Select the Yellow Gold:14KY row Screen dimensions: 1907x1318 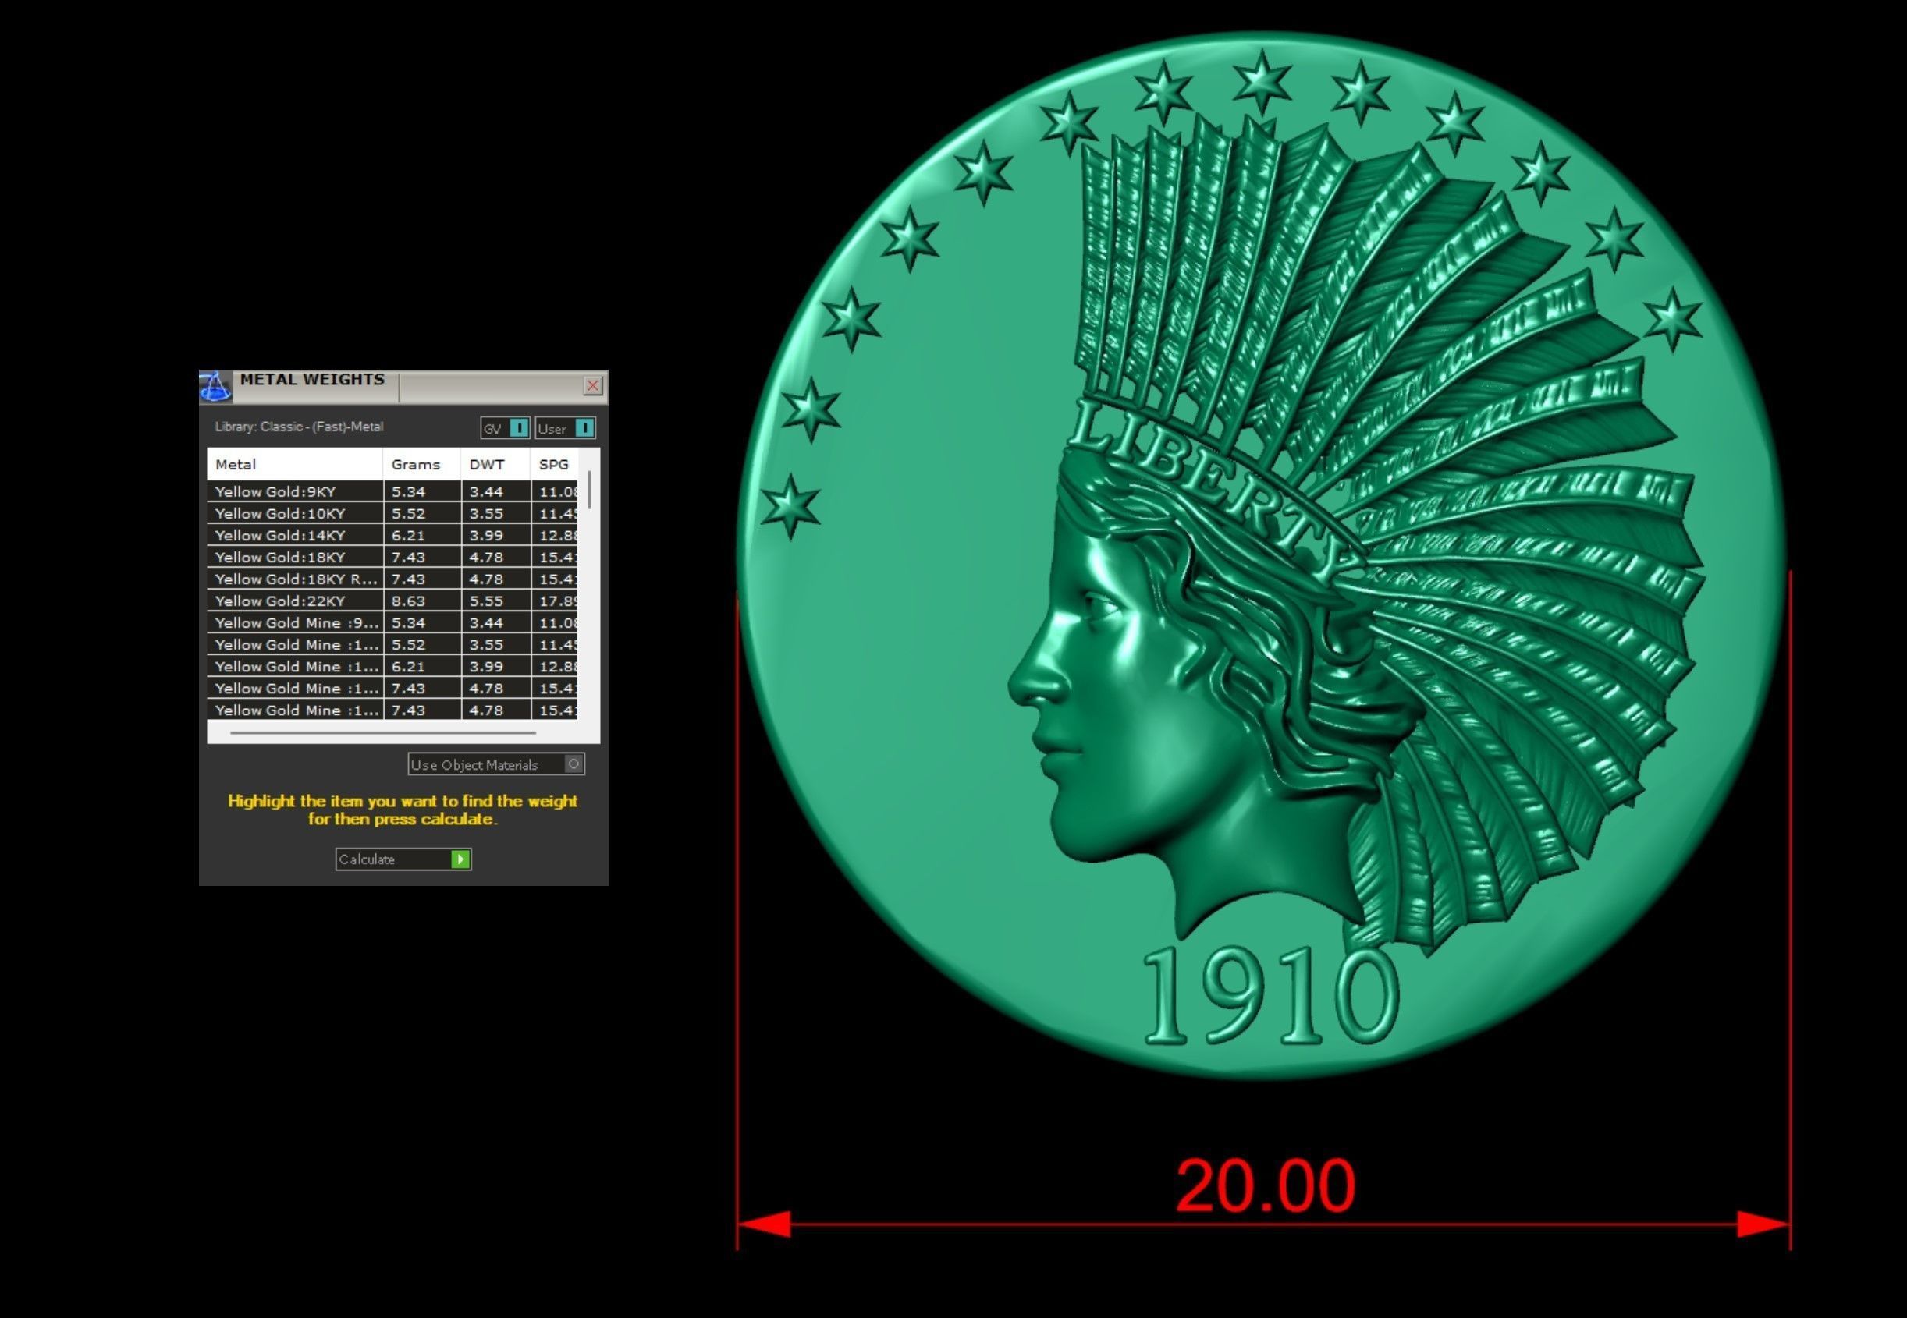tap(392, 535)
